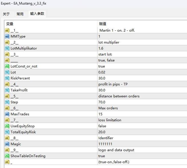Switch to the 常用 tab
The height and width of the screenshot is (168, 187).
pyautogui.click(x=20, y=14)
